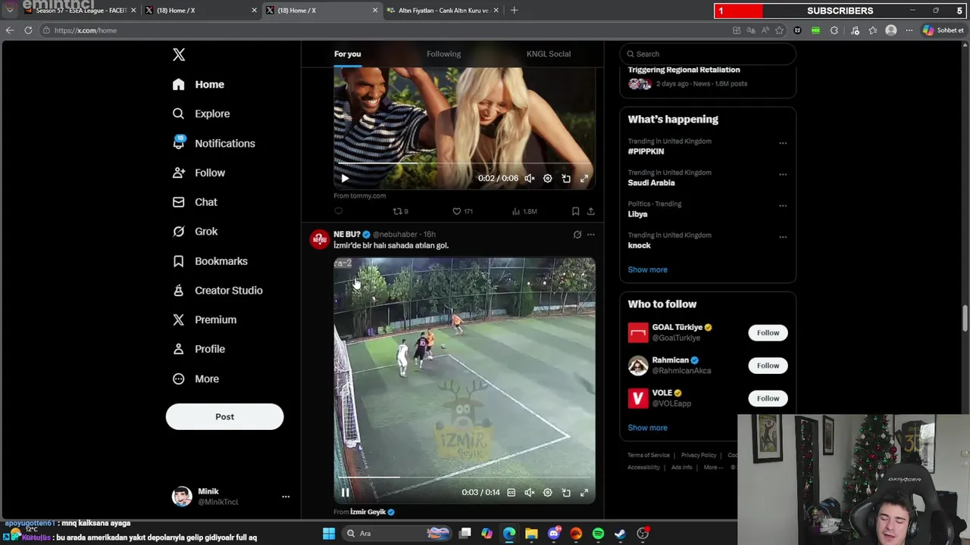The height and width of the screenshot is (545, 970).
Task: Open Notifications with 18 badge
Action: 214,143
